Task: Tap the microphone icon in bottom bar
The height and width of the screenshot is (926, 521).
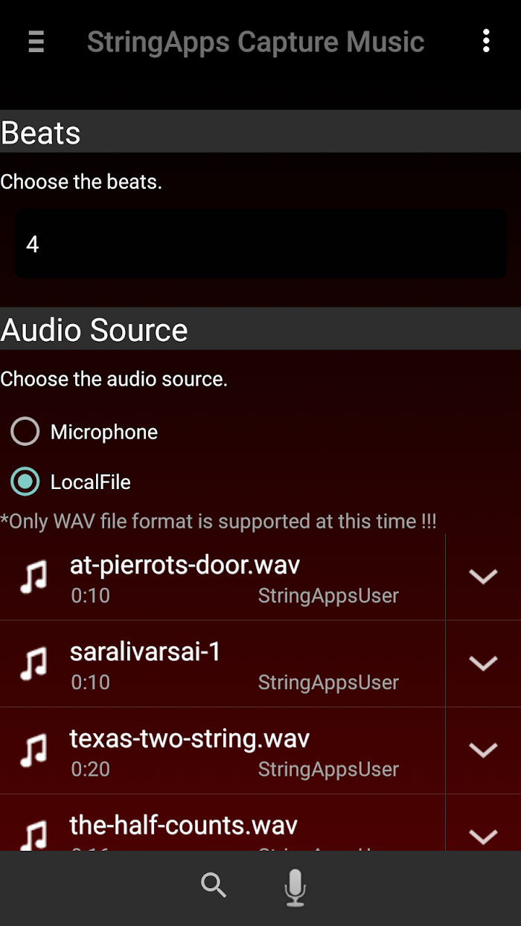Action: pos(295,887)
